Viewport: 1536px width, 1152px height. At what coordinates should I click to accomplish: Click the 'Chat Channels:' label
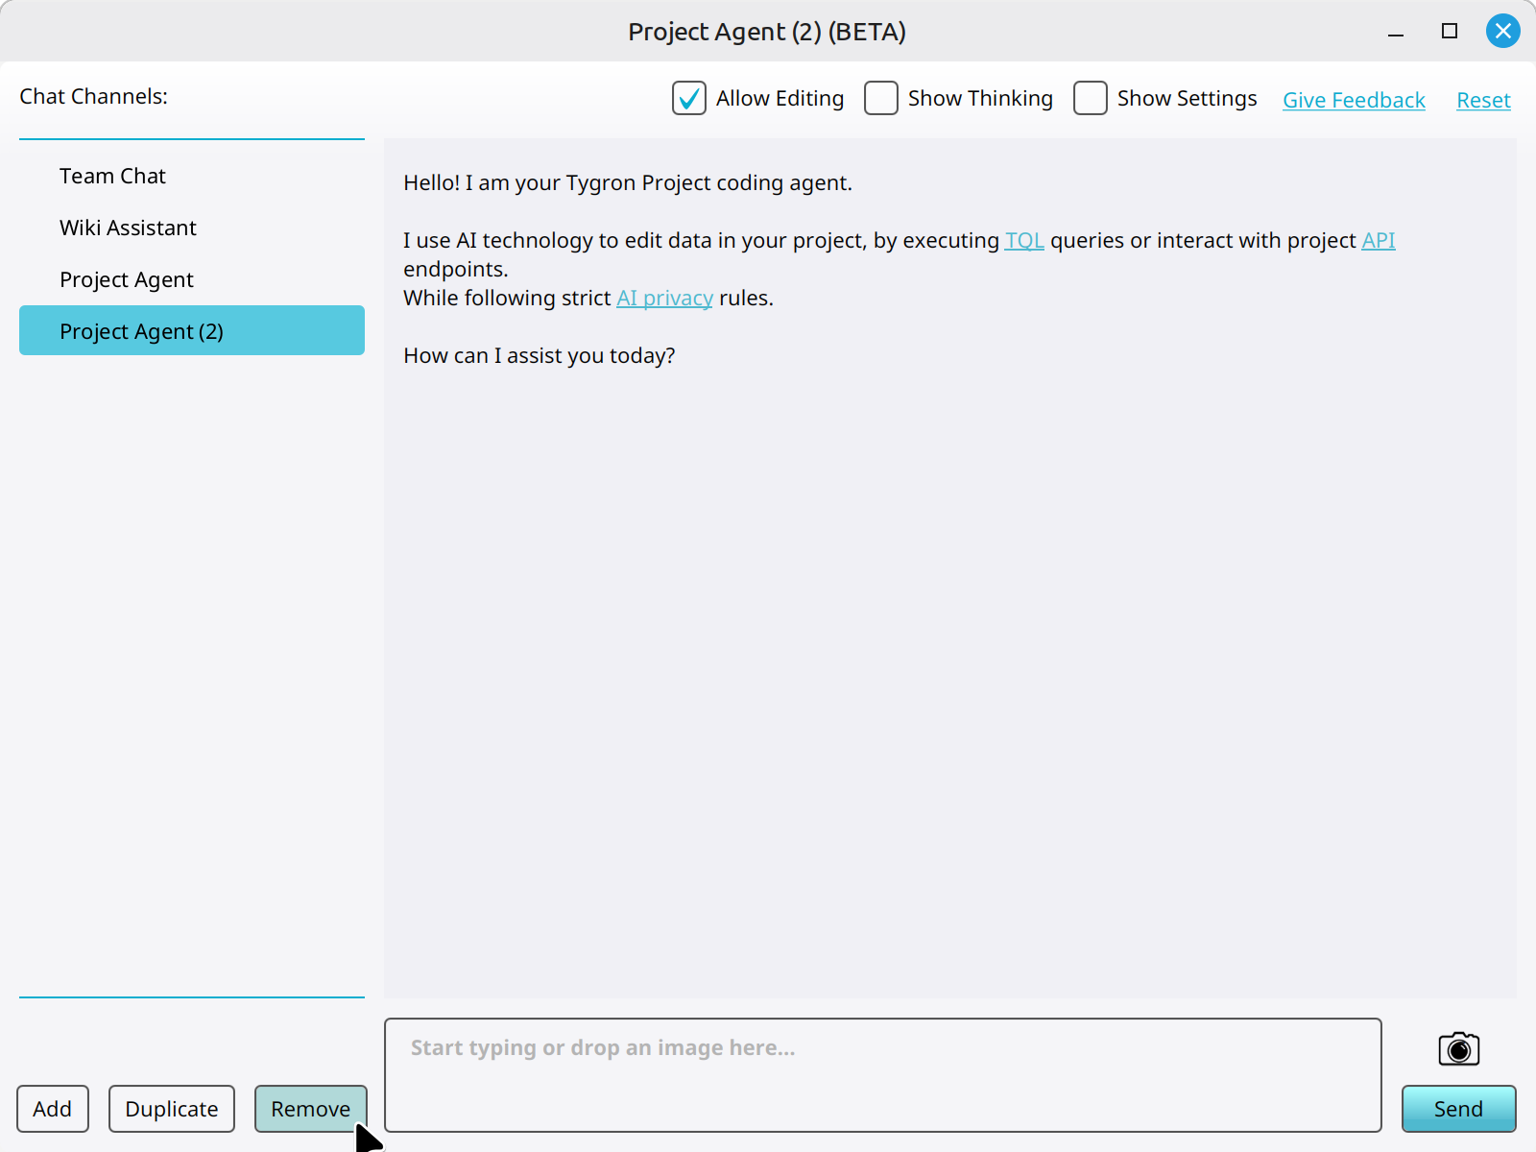click(94, 96)
